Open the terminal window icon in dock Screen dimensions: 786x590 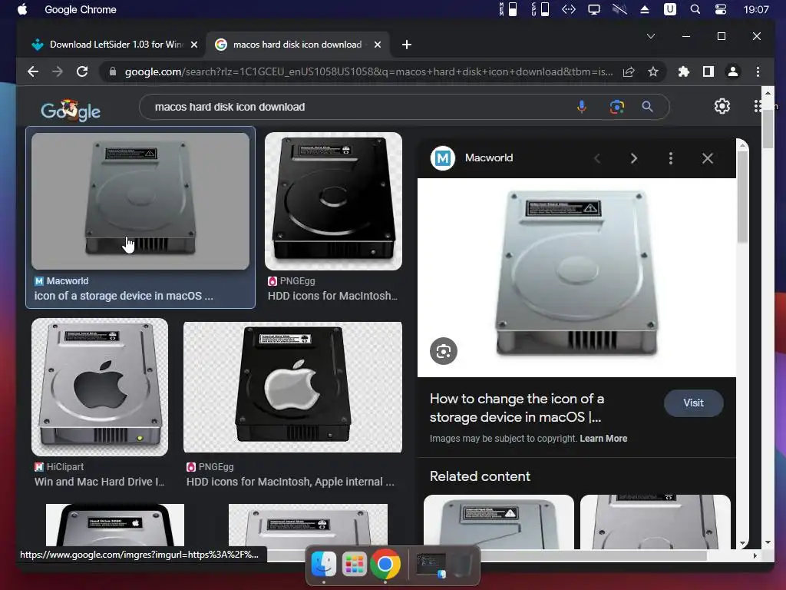431,565
